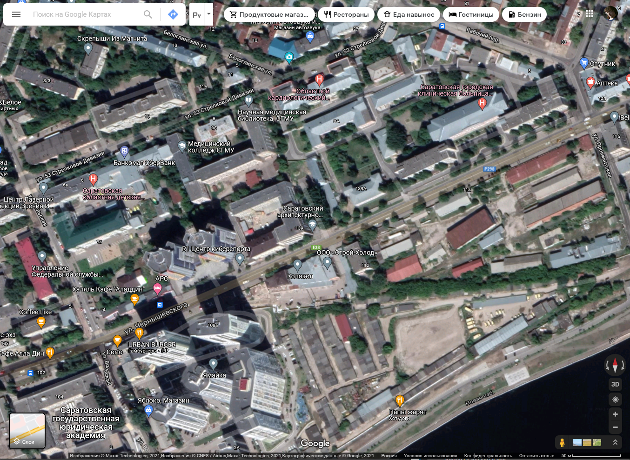Select Яблоко, Магазин shopping pin

tap(149, 411)
